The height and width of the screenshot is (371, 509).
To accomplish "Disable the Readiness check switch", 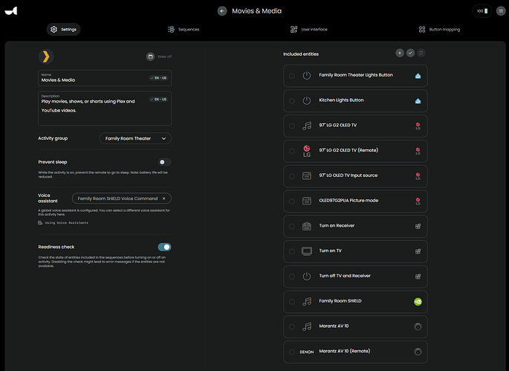I will (x=164, y=248).
